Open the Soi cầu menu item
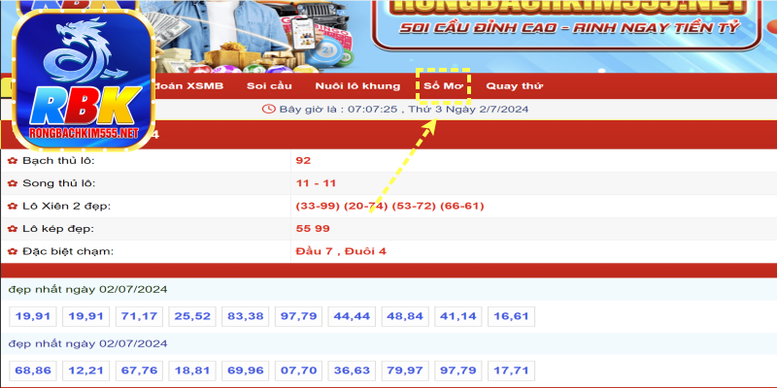Viewport: 777px width, 388px height. (x=269, y=86)
